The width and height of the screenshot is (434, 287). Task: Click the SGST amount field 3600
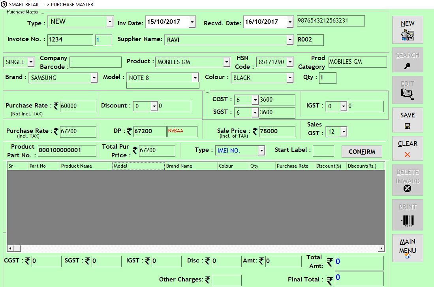277,113
